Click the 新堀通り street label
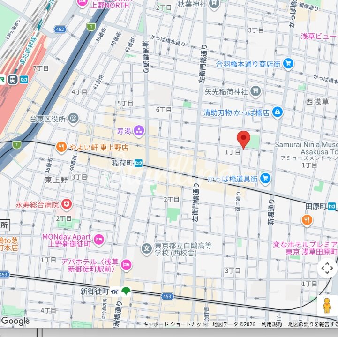This screenshot has height=337, width=338. coord(271,212)
